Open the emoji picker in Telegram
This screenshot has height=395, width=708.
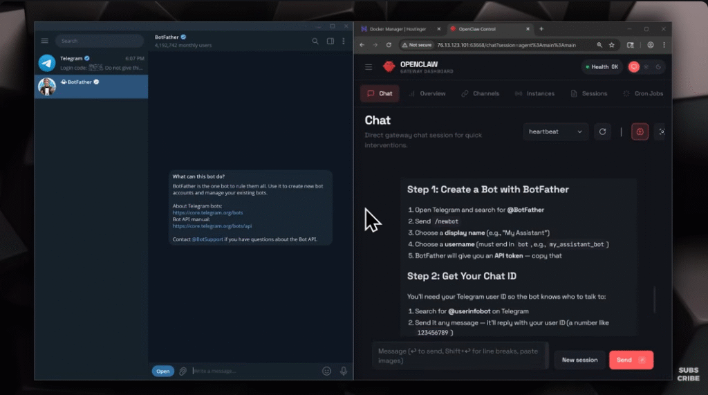tap(326, 371)
